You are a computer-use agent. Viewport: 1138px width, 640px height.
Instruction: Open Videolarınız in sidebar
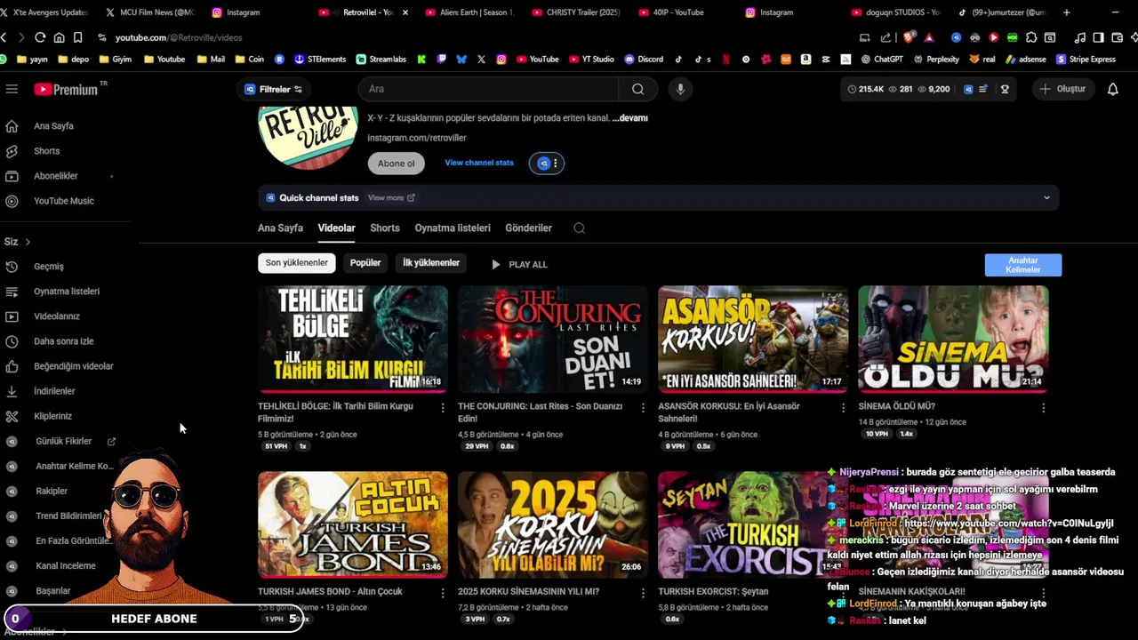click(x=57, y=316)
